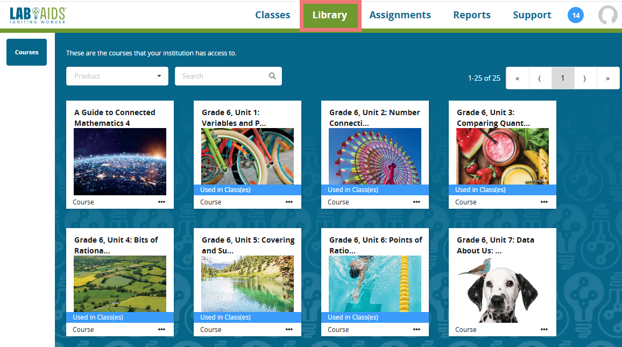Open the Assignments tab

pyautogui.click(x=400, y=15)
